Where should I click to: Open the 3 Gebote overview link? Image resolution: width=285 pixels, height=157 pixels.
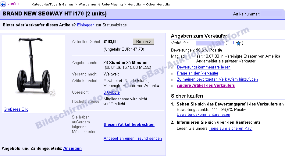[x=112, y=92]
